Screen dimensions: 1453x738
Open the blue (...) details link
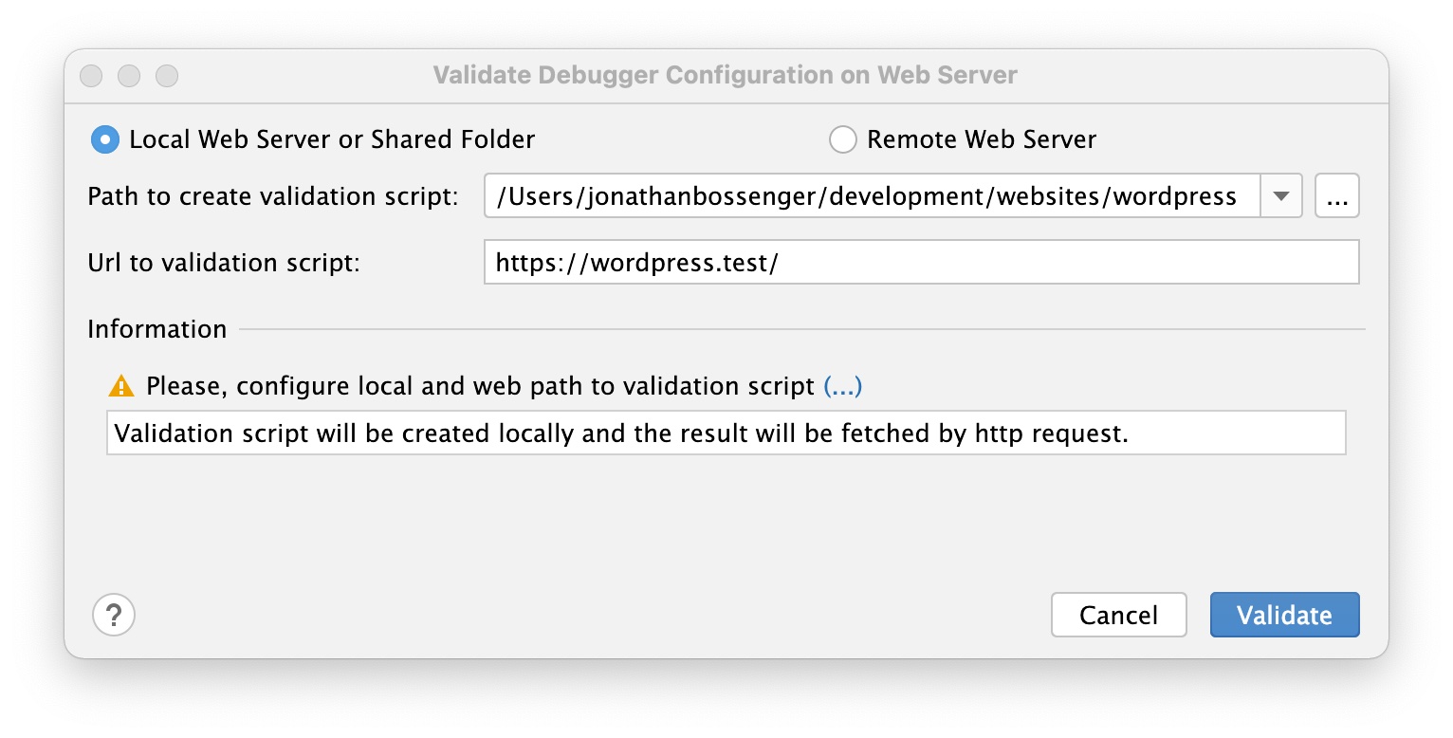(x=842, y=386)
